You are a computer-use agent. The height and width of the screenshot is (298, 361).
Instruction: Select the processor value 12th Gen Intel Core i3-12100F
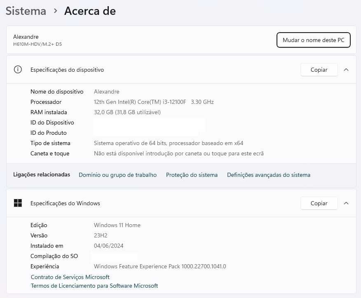tap(154, 102)
